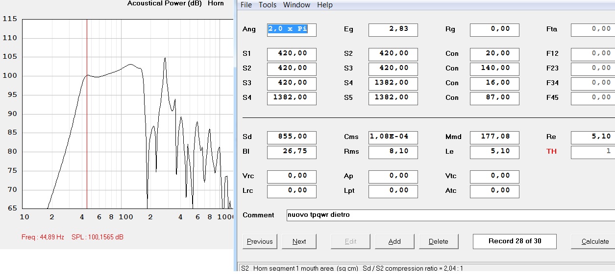Click the Comment field reading nuovo tpqwr dietro
Screen dimensions: 615x278
pyautogui.click(x=451, y=215)
